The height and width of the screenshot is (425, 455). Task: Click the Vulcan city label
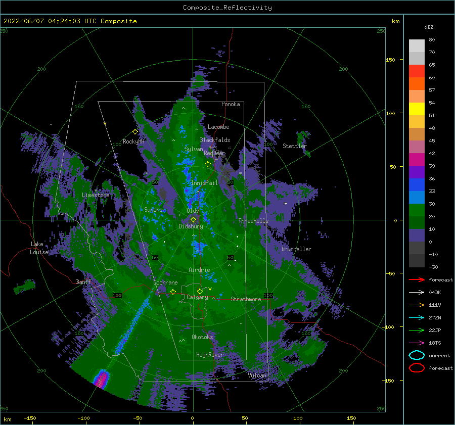click(x=257, y=375)
